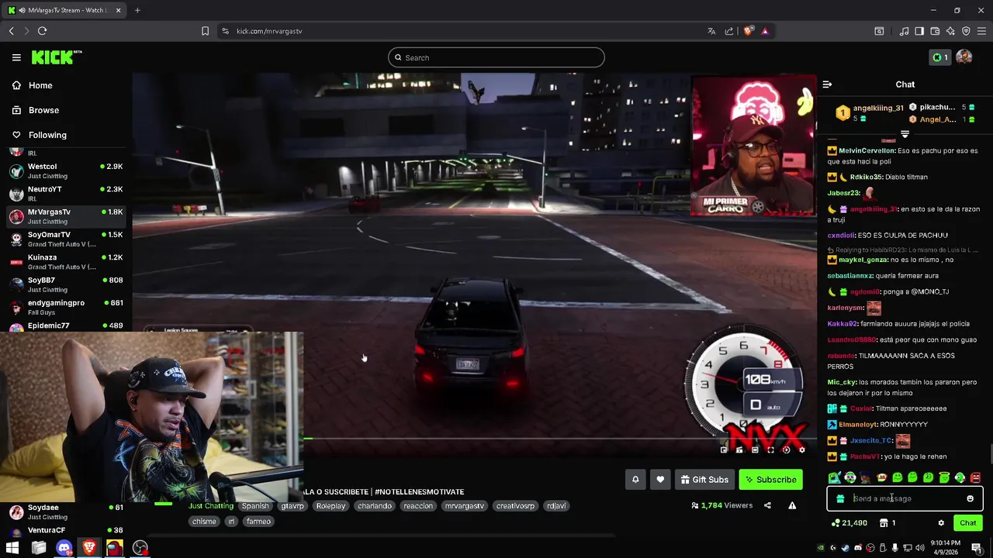993x558 pixels.
Task: Click chat user PachuVT's name
Action: (x=866, y=456)
